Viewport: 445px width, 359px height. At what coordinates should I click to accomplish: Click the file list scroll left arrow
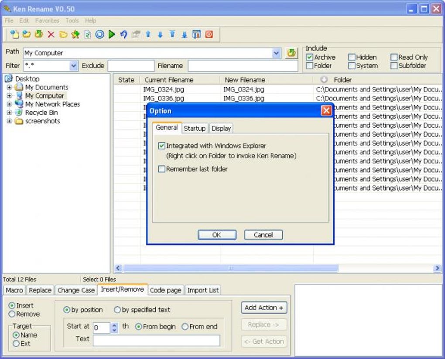point(118,268)
